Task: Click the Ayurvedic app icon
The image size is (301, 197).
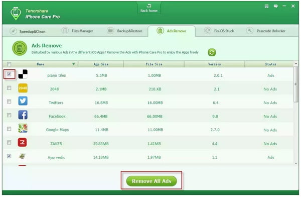Action: pos(22,156)
